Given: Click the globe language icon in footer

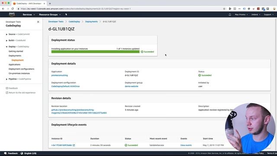Looking at the screenshot, I should point(22,153).
